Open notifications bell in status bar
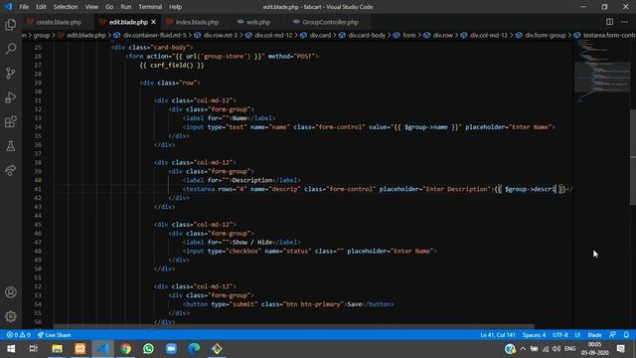636x358 pixels. (x=626, y=335)
